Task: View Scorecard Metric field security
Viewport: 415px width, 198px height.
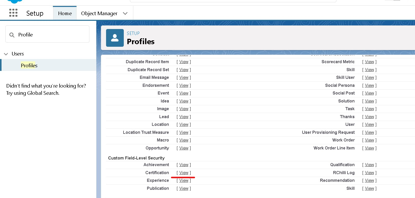Action: pos(370,62)
